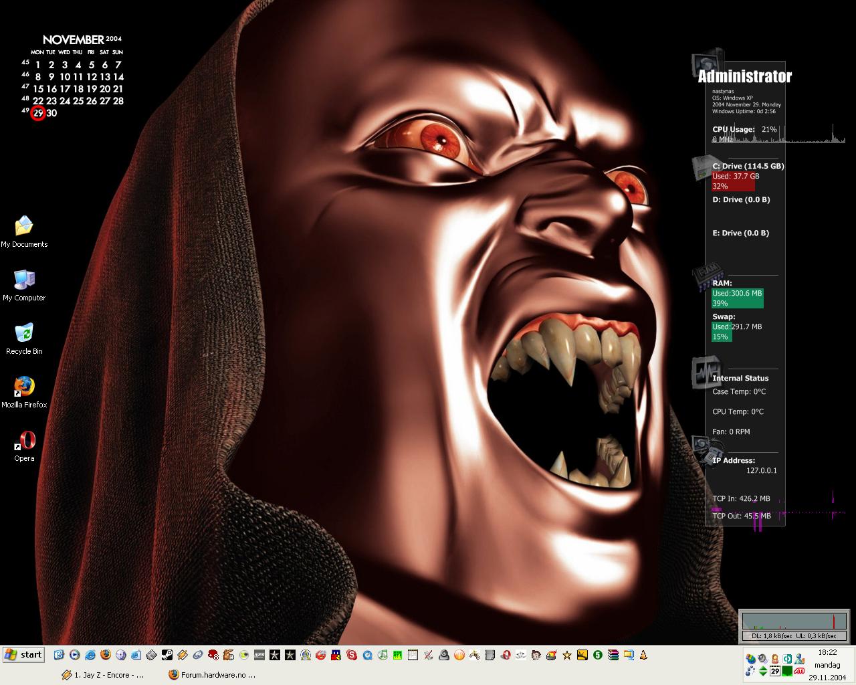Launch the Mozilla Firefox desktop shortcut
The image size is (856, 685).
(24, 392)
